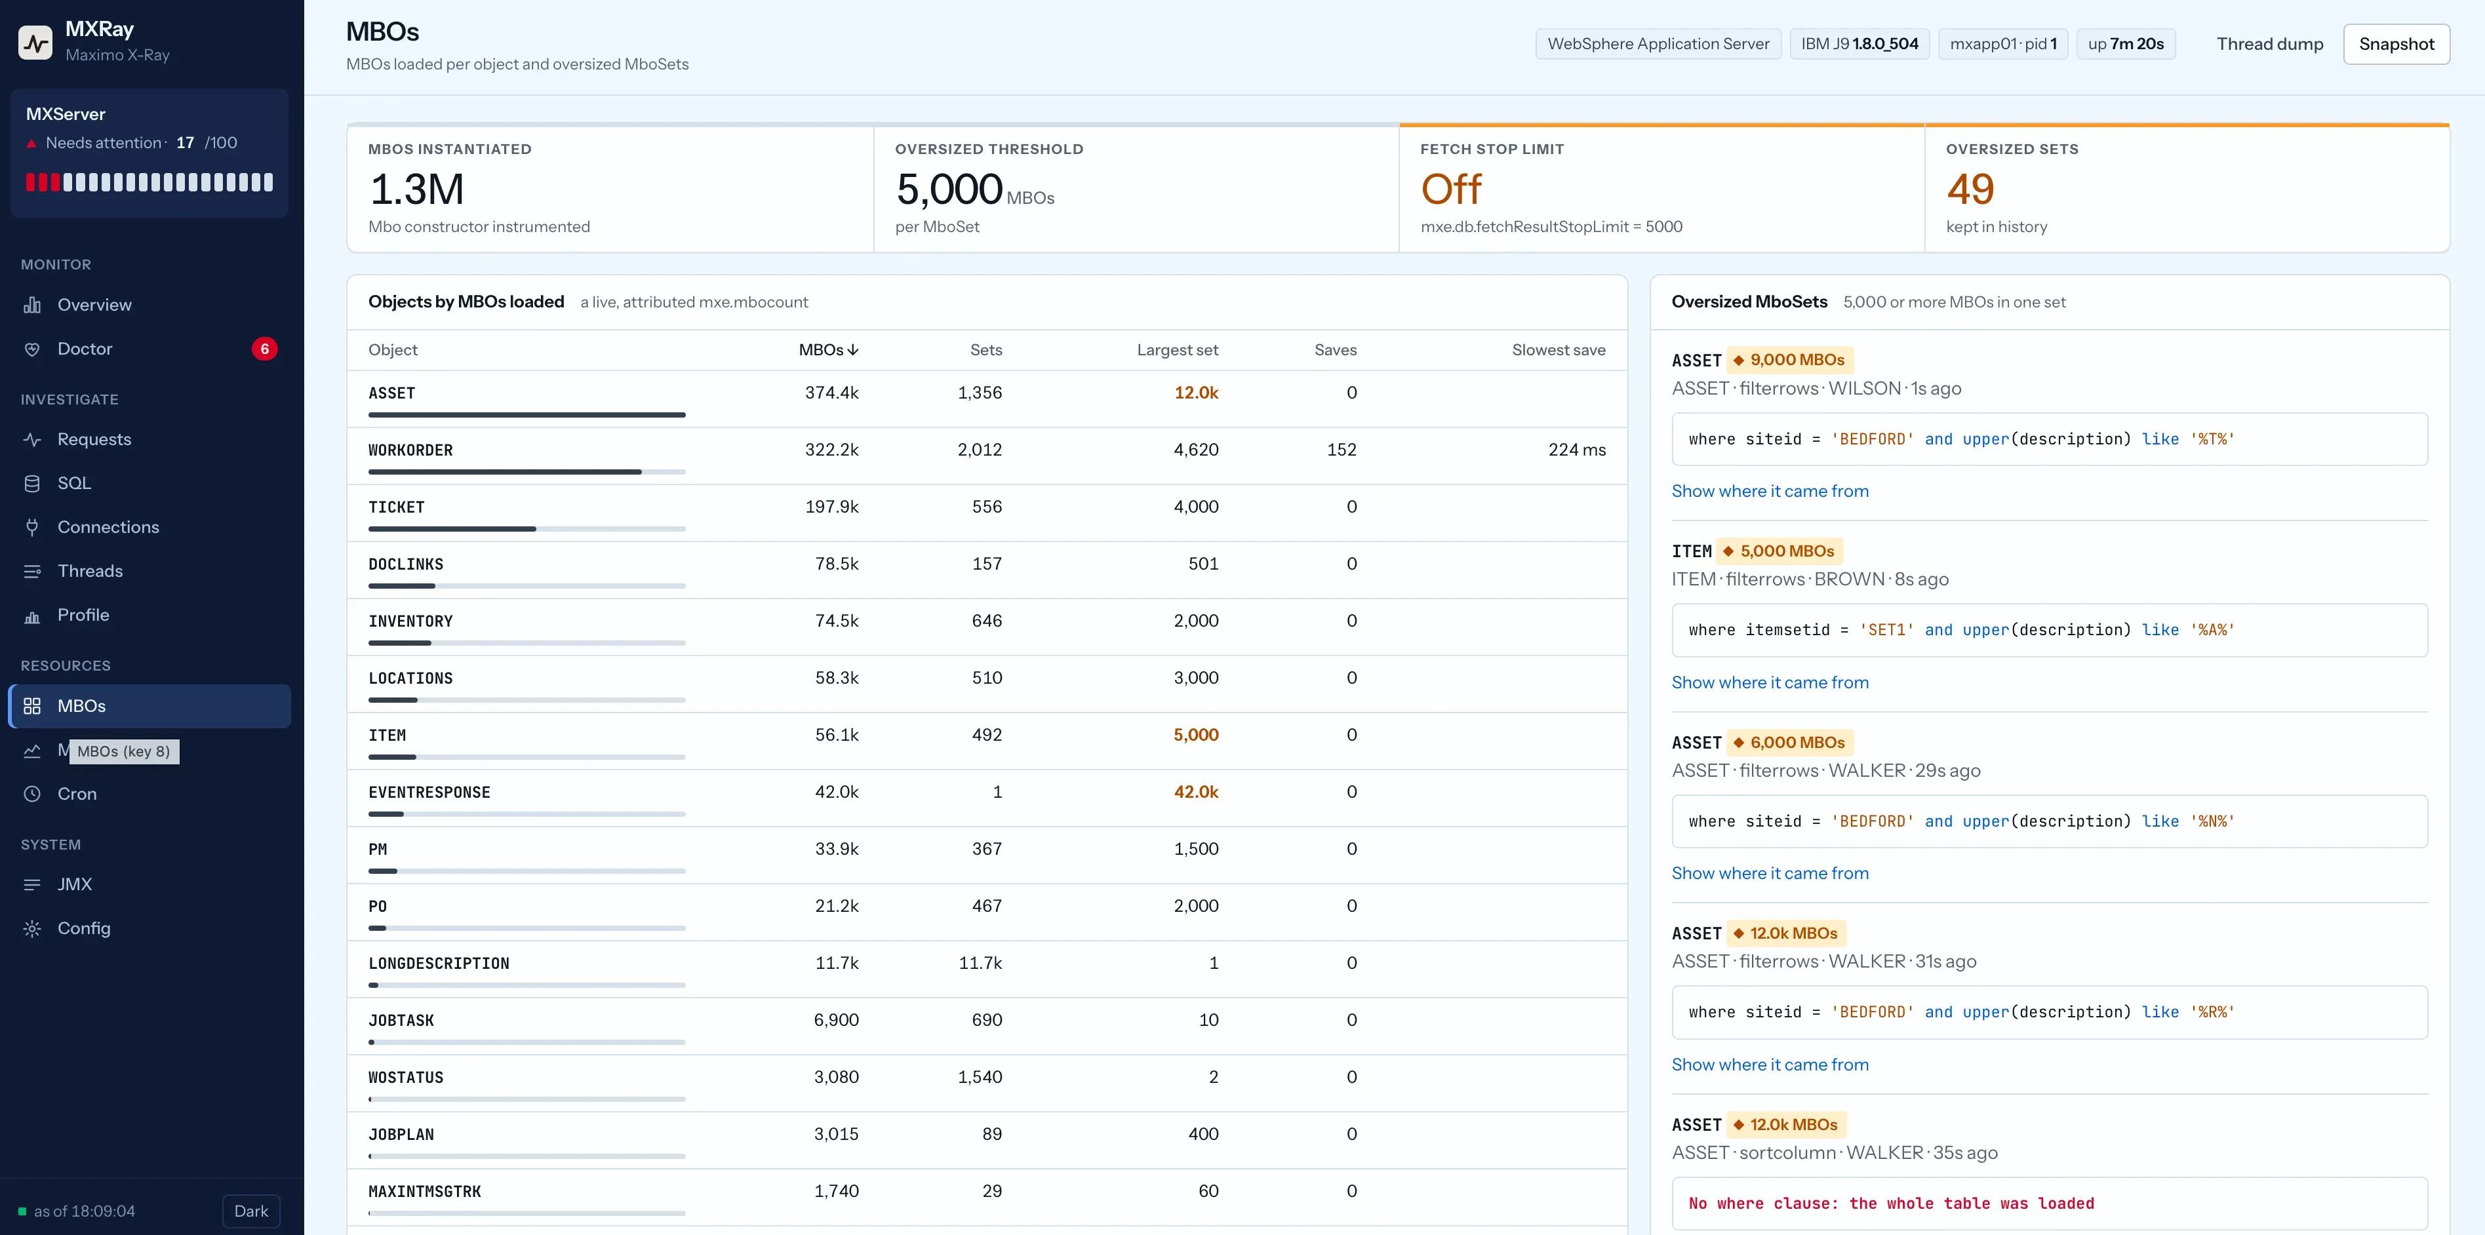This screenshot has width=2485, height=1235.
Task: Sort by the Slowest save column header
Action: (1558, 350)
